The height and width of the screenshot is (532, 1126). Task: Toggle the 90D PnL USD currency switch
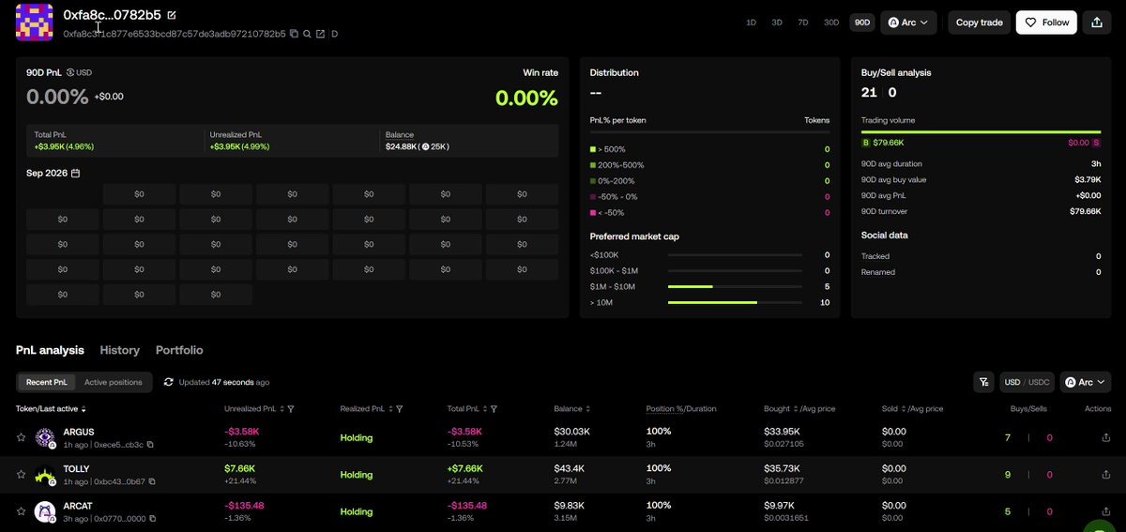point(79,72)
